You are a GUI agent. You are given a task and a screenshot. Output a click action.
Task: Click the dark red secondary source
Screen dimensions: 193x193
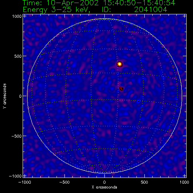(x=121, y=89)
